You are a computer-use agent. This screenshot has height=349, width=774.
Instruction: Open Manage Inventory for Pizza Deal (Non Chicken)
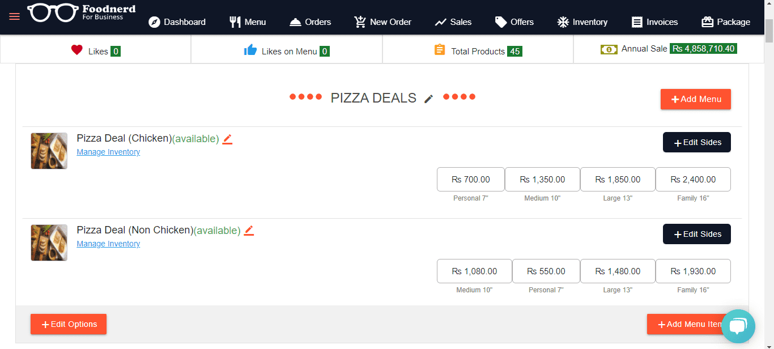[108, 244]
